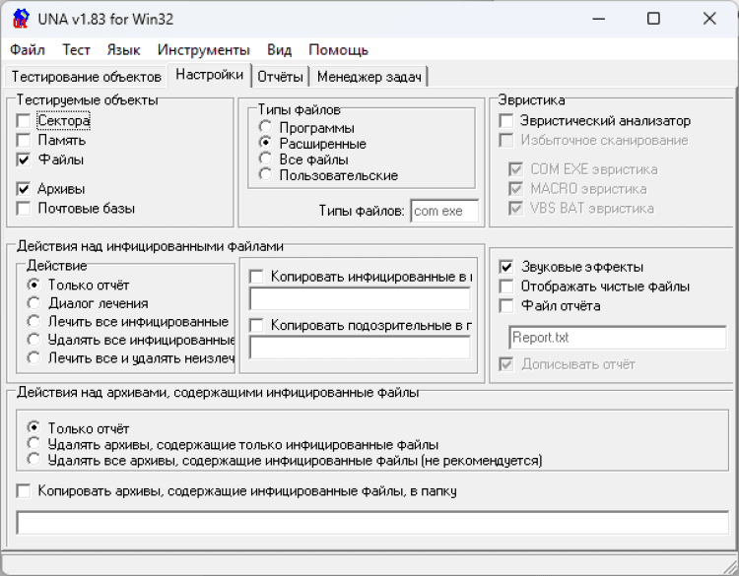Viewport: 739px width, 576px height.
Task: Open the Файл menu
Action: point(28,50)
